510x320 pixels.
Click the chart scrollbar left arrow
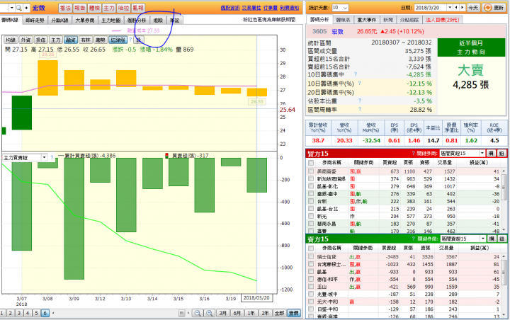click(x=53, y=313)
